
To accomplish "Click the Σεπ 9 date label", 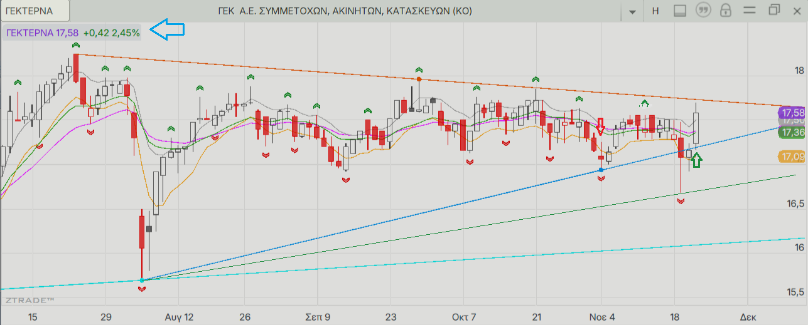I will [x=318, y=316].
